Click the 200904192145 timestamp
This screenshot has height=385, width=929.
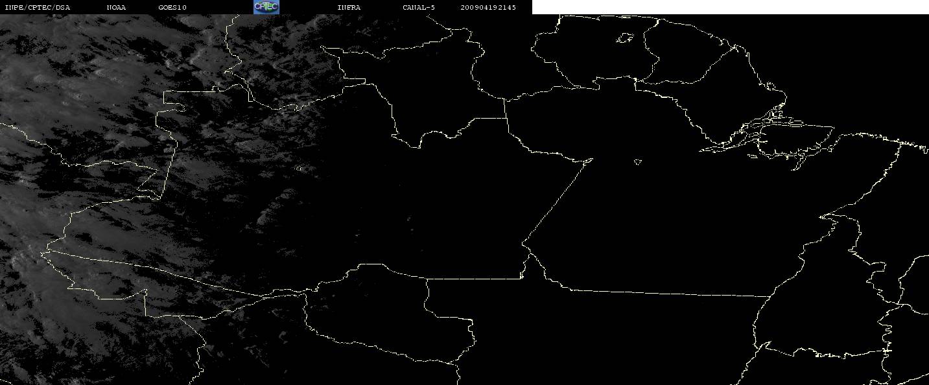coord(488,7)
